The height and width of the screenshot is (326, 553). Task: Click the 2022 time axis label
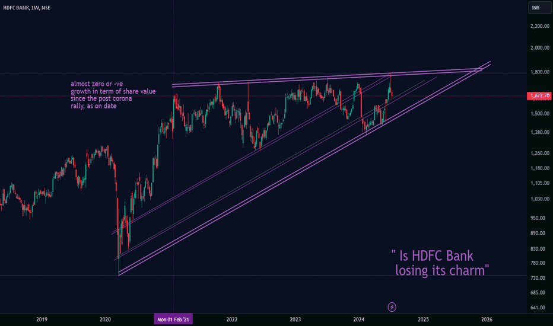[232, 319]
